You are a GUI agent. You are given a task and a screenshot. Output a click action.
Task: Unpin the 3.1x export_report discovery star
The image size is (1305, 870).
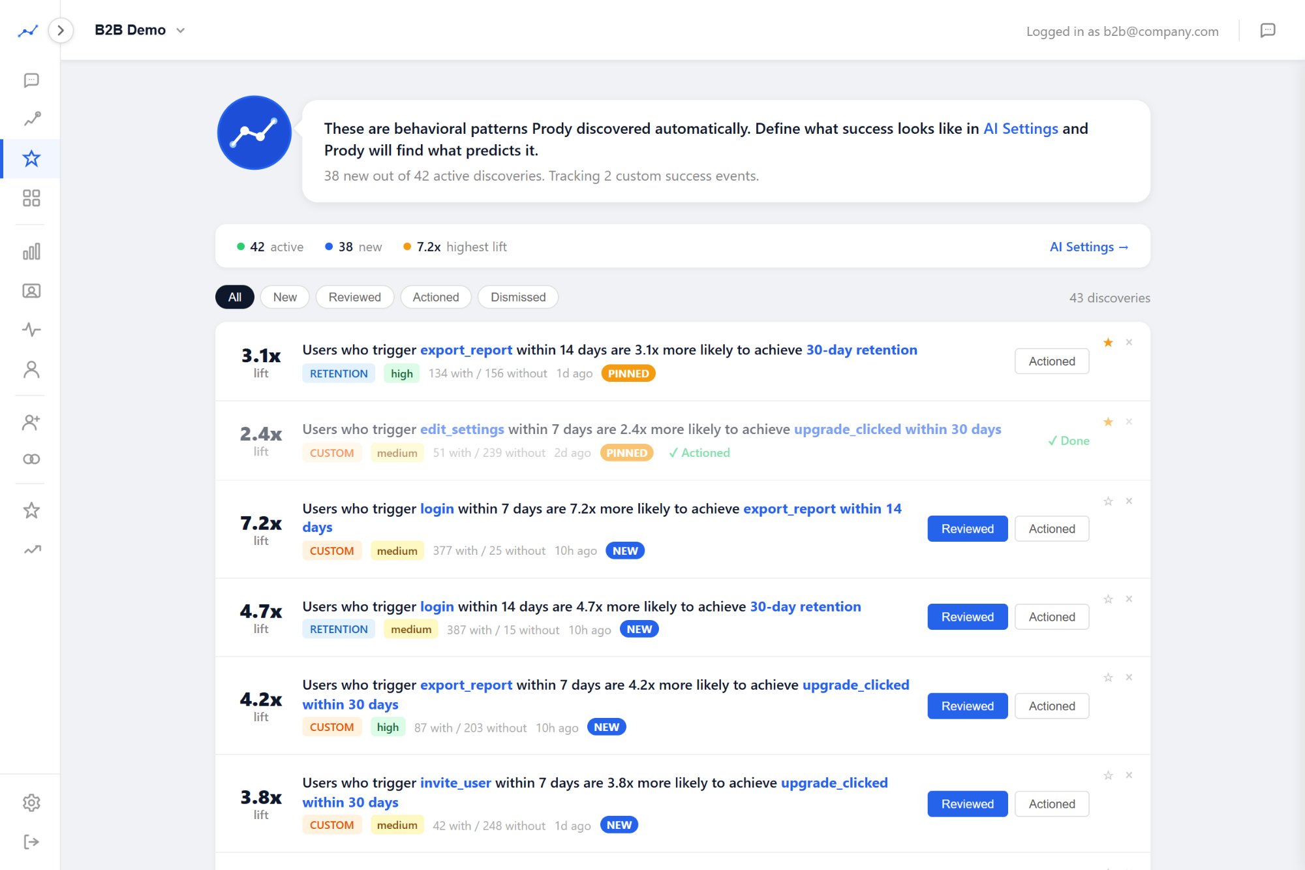tap(1107, 341)
